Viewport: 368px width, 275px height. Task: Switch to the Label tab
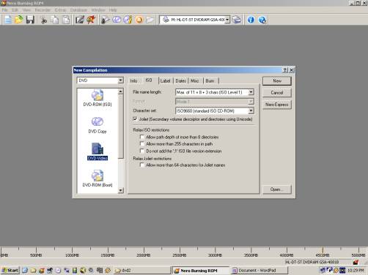(x=166, y=81)
